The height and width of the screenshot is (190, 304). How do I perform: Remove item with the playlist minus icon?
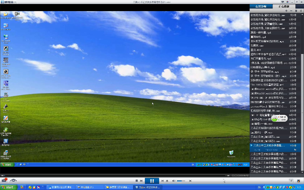coord(291,11)
